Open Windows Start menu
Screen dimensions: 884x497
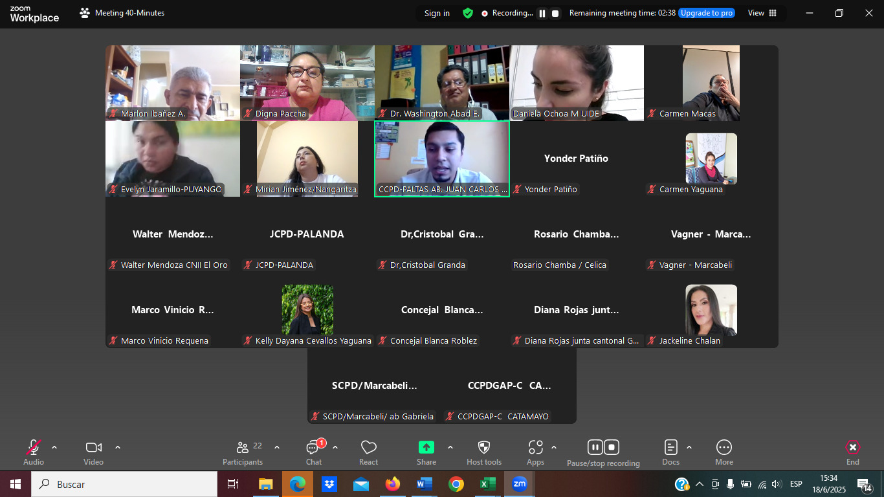[15, 484]
